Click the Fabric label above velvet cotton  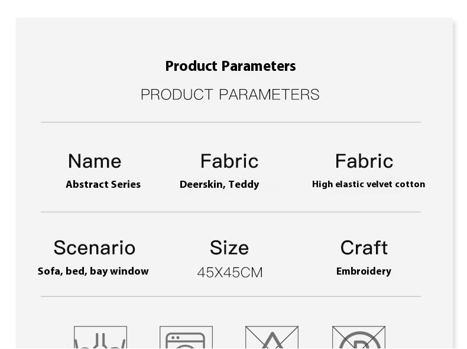364,161
